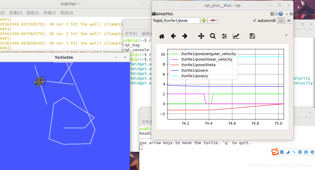315x170 pixels.
Task: Click the green angular_velocity legend line swatch
Action: click(x=175, y=54)
